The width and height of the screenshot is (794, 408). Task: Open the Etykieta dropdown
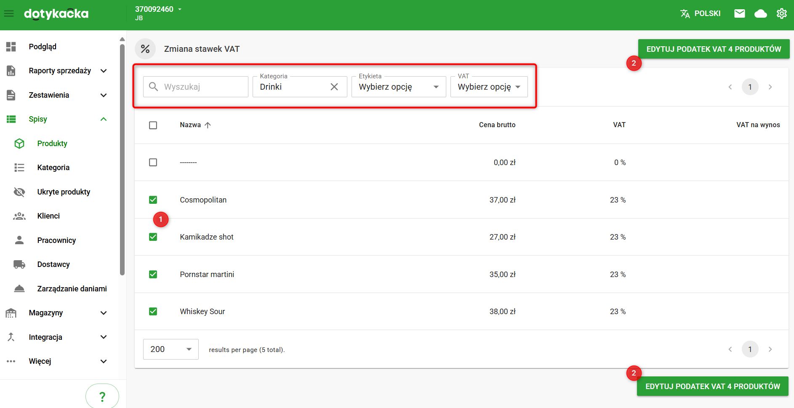[x=398, y=87]
